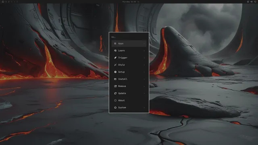Click the first system tray icon left of volume

tap(248, 2)
